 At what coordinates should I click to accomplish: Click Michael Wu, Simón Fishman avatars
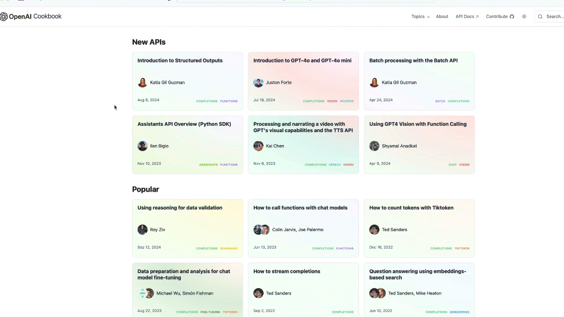146,293
